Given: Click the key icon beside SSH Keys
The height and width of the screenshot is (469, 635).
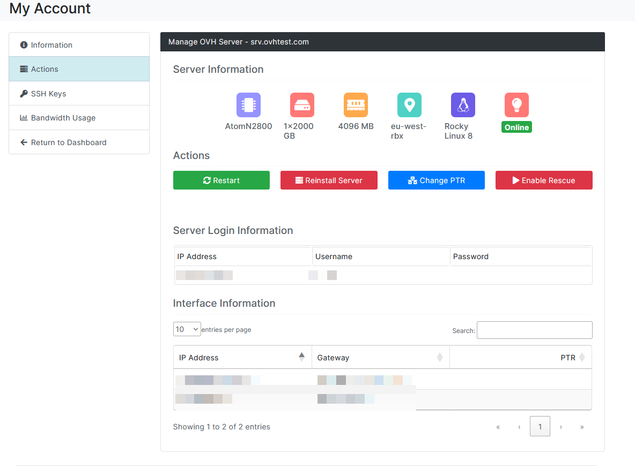Looking at the screenshot, I should (24, 93).
